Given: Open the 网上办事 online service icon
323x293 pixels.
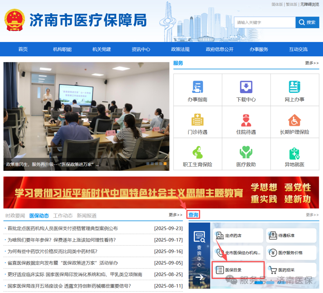Looking at the screenshot, I should (295, 87).
